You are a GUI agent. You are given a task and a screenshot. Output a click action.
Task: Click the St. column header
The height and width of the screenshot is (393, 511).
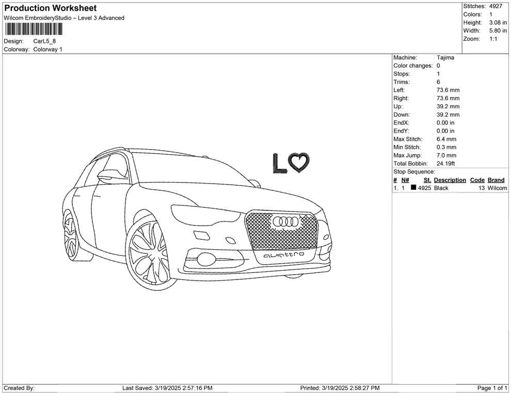pos(427,180)
